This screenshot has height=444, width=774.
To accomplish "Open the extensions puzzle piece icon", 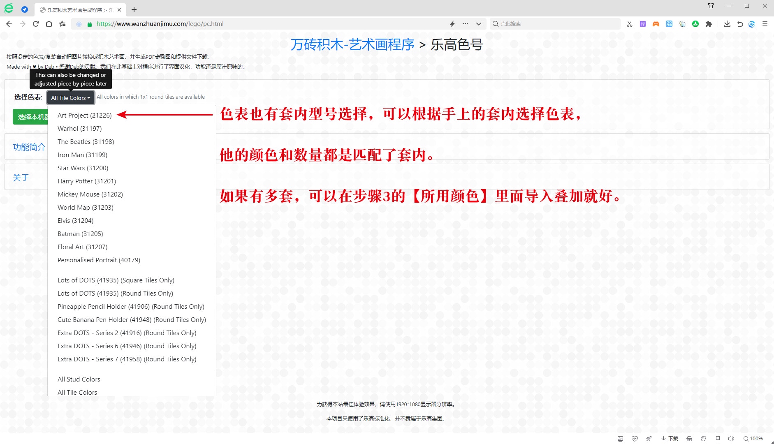I will click(709, 24).
